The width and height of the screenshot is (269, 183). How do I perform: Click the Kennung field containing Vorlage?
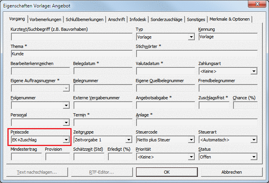[x=228, y=37]
